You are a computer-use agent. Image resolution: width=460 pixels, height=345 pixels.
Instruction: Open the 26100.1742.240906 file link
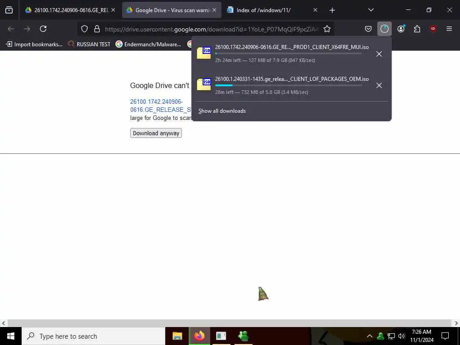tap(160, 106)
